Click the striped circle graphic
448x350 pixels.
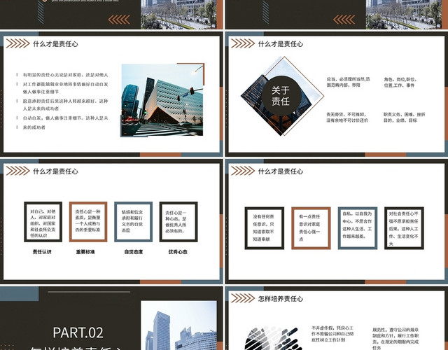(273, 339)
